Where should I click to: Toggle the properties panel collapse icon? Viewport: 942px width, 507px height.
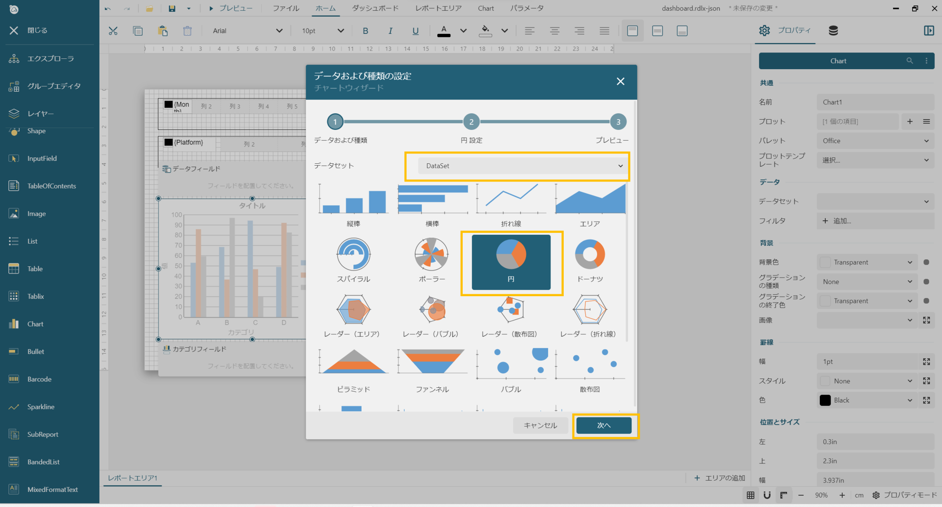[x=929, y=30]
